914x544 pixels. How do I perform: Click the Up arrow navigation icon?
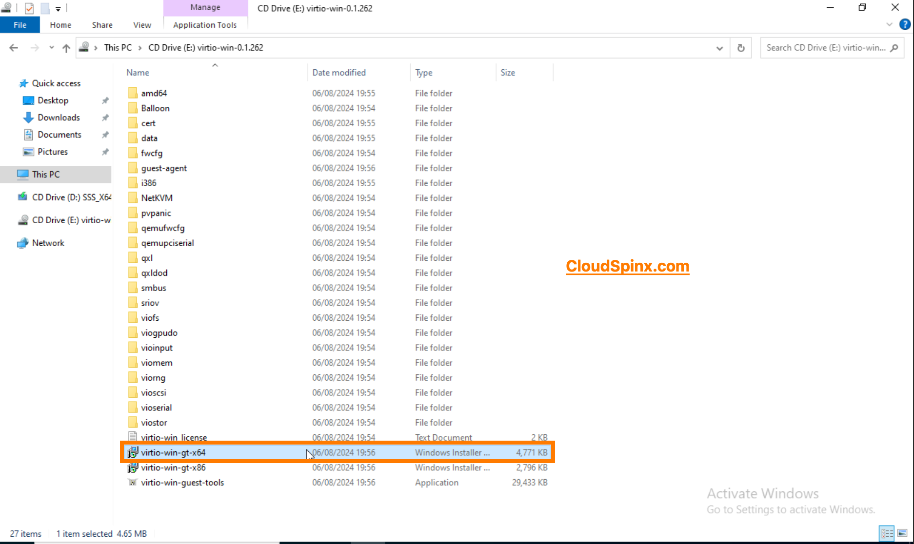[x=66, y=47]
